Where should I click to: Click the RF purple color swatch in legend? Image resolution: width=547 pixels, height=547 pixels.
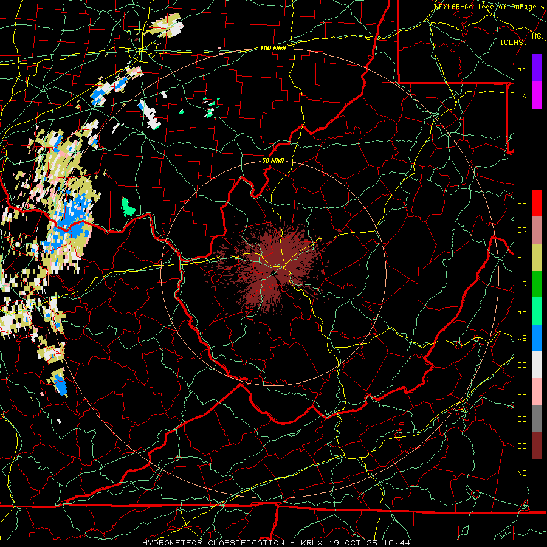pos(537,68)
